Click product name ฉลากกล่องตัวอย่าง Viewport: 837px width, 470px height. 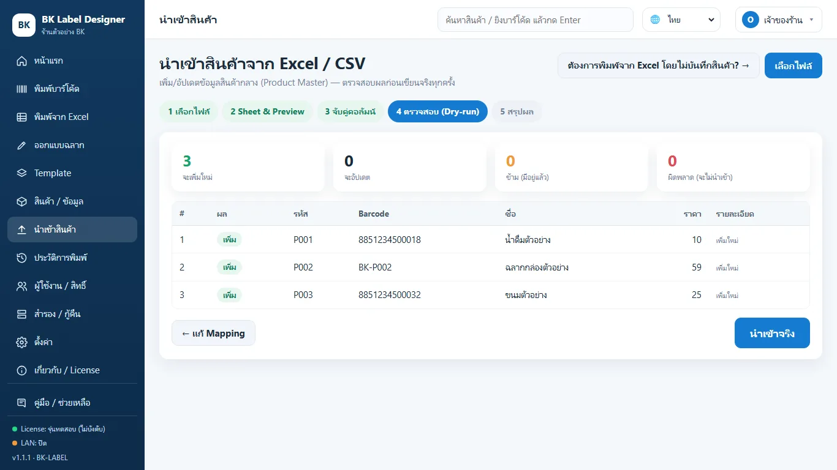[x=537, y=267]
